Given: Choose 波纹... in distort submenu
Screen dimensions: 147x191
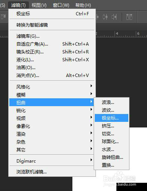Looking at the screenshot, I should click(x=112, y=110).
